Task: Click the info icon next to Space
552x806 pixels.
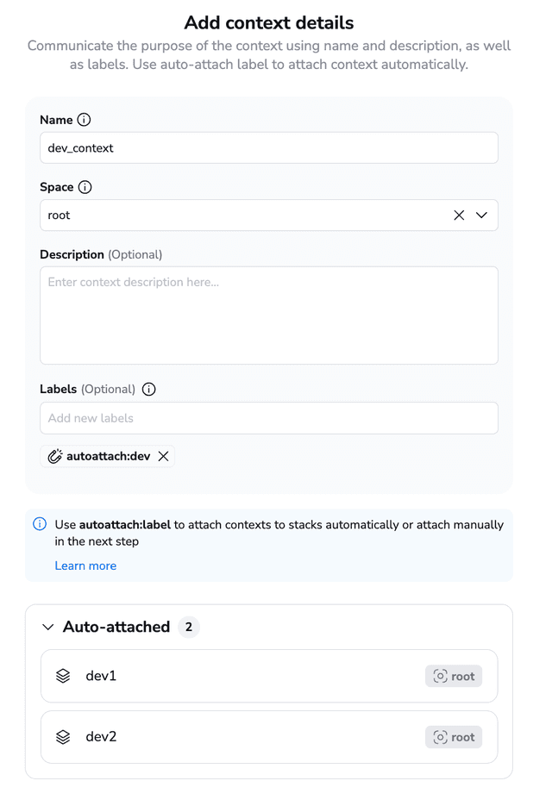Action: [85, 187]
